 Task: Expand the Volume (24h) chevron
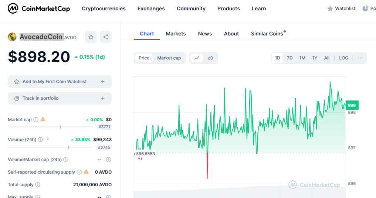click(x=47, y=139)
